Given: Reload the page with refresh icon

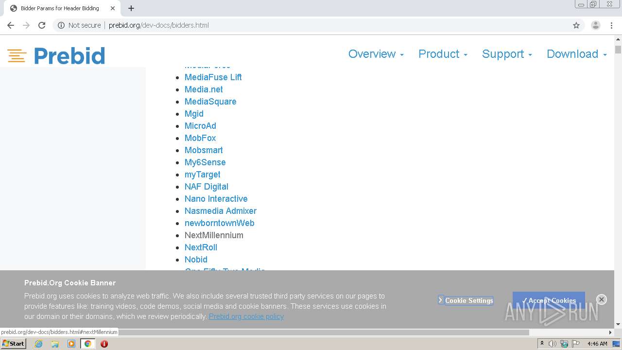Looking at the screenshot, I should pyautogui.click(x=42, y=25).
